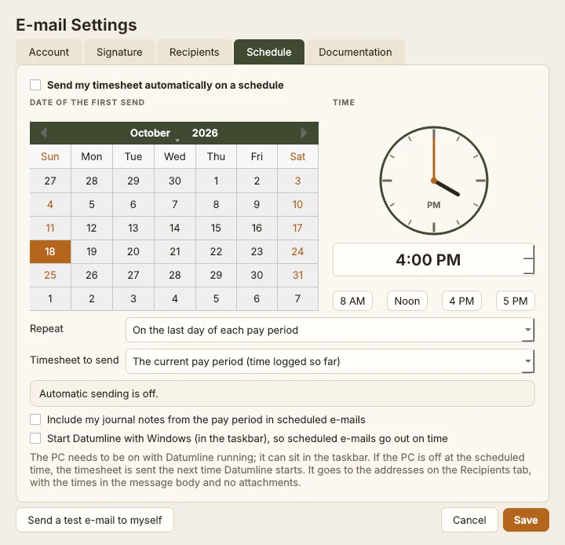Decrease the time with the spinner down arrow
Screen dimensions: 565x545
(x=529, y=266)
